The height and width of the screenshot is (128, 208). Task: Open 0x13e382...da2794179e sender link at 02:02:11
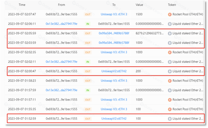tap(62, 62)
